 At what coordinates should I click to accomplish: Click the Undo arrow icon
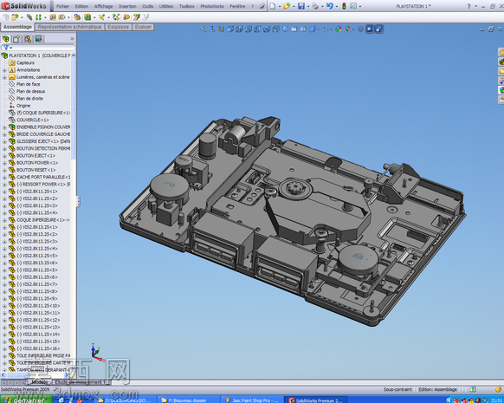[329, 6]
